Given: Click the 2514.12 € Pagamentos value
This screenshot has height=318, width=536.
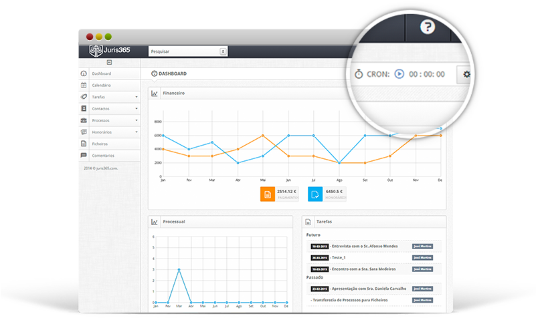Looking at the screenshot, I should coord(286,192).
